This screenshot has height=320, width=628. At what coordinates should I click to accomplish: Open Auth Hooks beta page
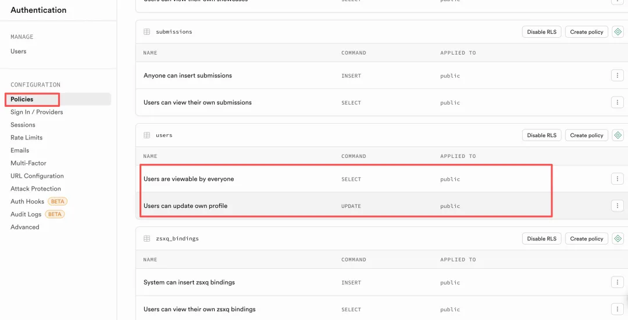click(27, 202)
